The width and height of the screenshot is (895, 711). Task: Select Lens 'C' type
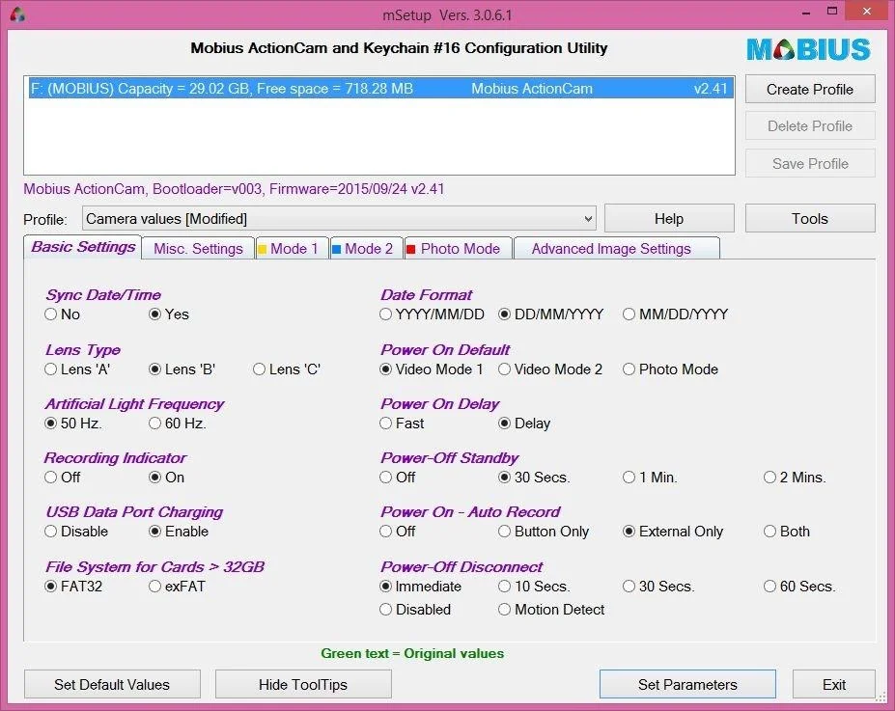287,369
